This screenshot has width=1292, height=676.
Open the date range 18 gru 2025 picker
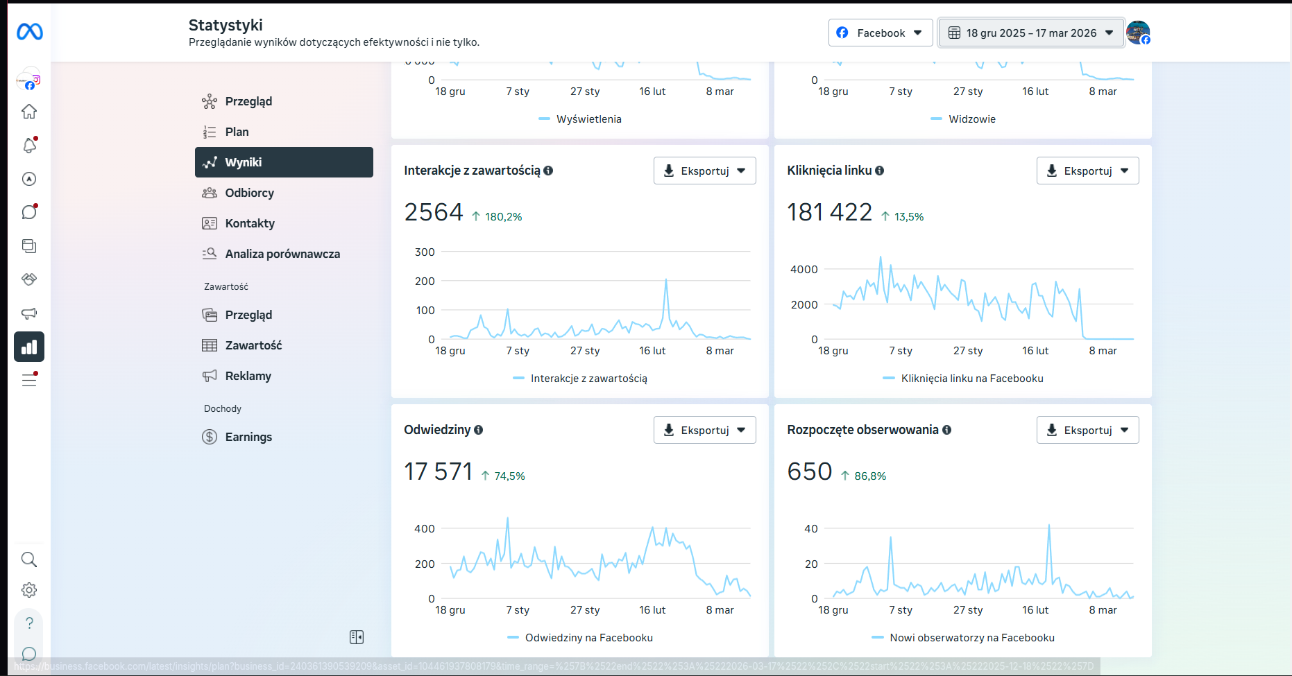(x=1031, y=33)
